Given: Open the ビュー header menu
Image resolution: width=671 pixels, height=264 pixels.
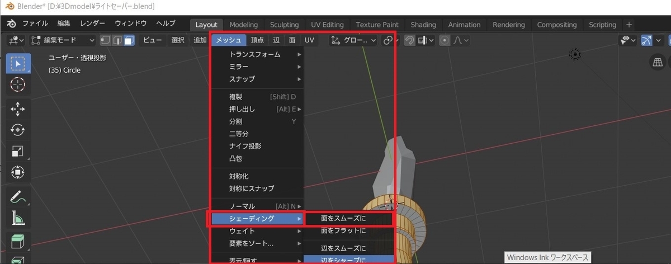Looking at the screenshot, I should [x=152, y=40].
